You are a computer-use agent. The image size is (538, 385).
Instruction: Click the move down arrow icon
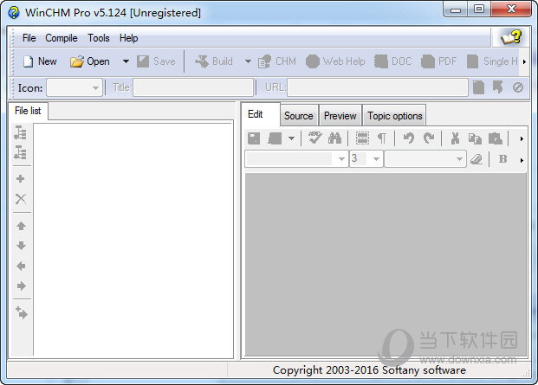22,246
